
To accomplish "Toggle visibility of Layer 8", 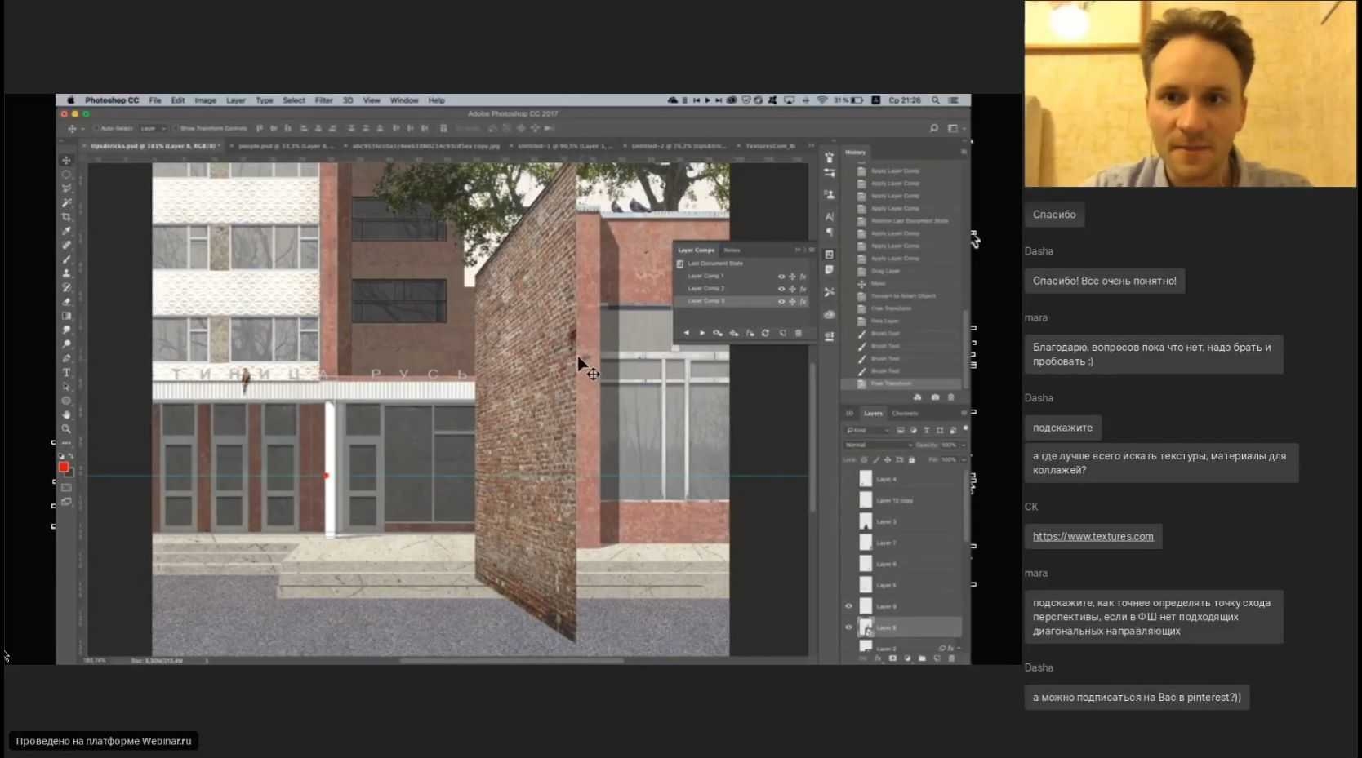I will [848, 627].
